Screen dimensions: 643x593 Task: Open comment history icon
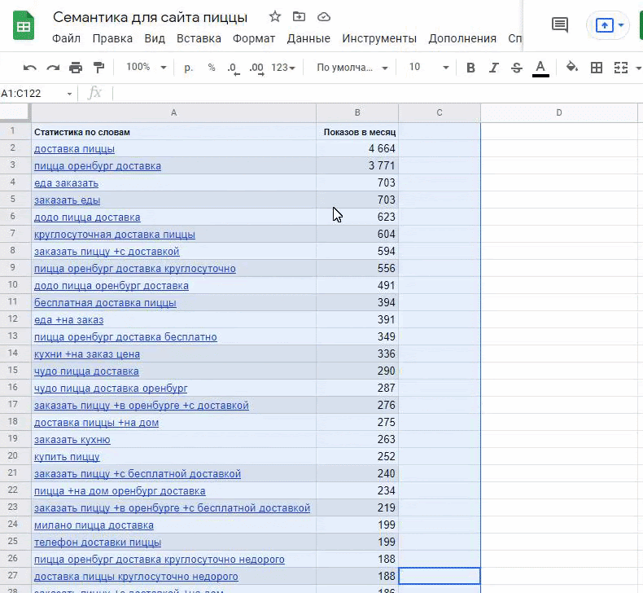[560, 24]
